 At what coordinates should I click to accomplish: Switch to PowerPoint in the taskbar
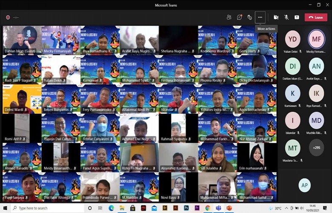[x=229, y=208]
